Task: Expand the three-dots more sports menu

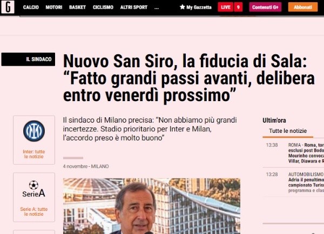Action: (x=157, y=8)
